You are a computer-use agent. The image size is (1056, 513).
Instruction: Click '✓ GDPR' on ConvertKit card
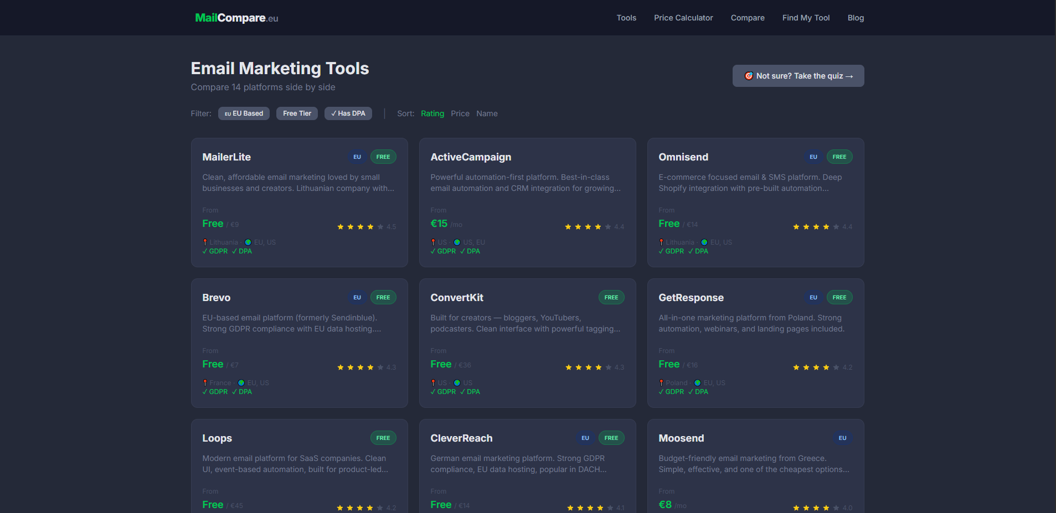click(443, 392)
